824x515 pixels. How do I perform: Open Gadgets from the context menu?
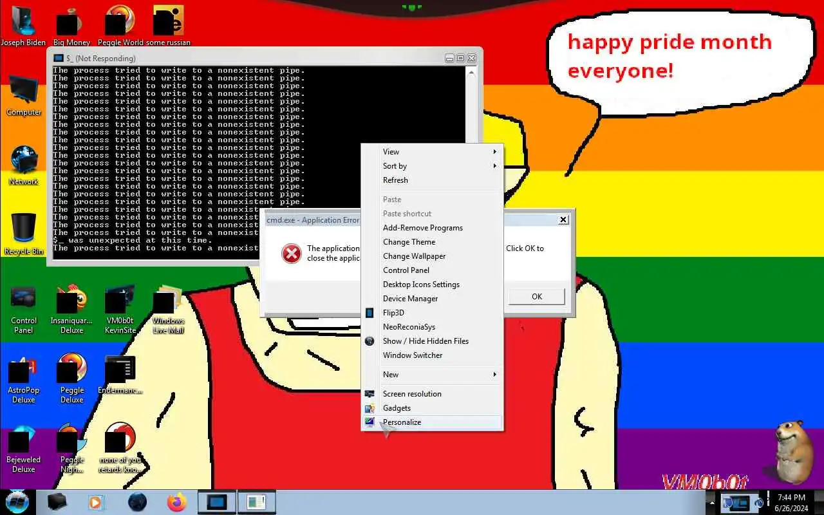(x=432, y=408)
